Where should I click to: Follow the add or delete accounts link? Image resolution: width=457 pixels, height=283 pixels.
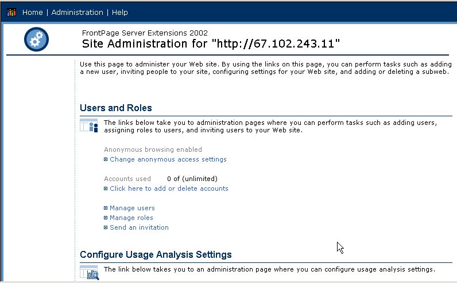click(169, 188)
